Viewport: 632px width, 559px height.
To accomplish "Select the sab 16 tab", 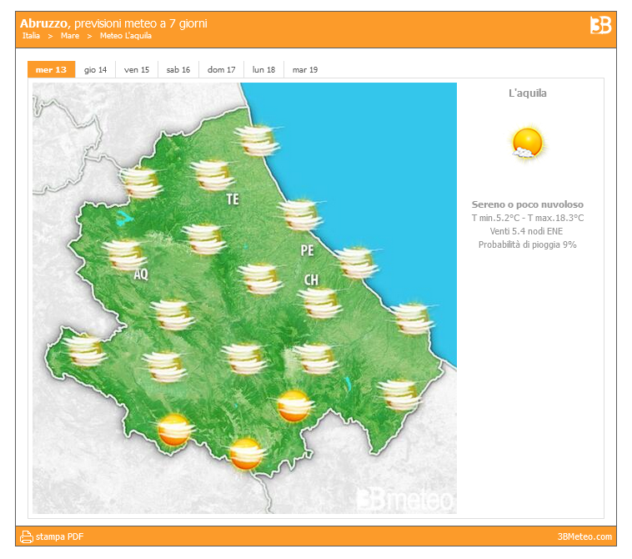I will tap(178, 70).
